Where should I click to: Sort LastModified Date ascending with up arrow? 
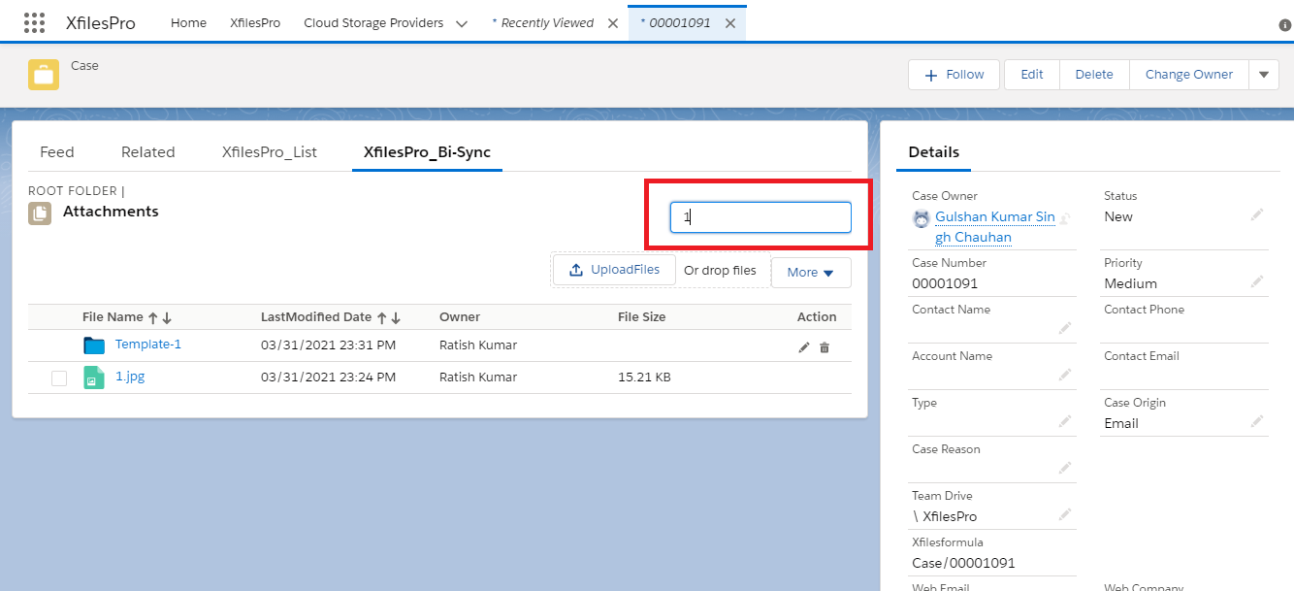tap(381, 317)
